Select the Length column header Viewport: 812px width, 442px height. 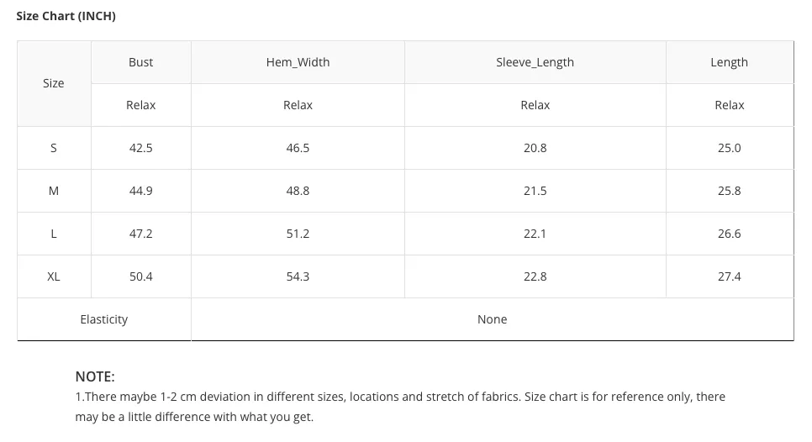(x=729, y=62)
